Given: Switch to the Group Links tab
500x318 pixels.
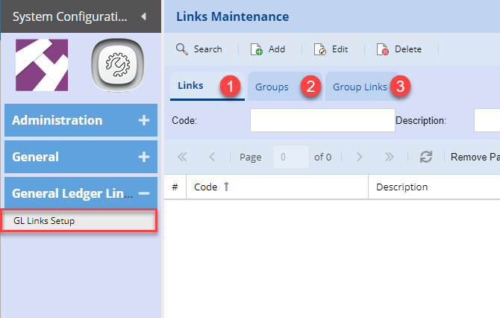Looking at the screenshot, I should point(360,87).
